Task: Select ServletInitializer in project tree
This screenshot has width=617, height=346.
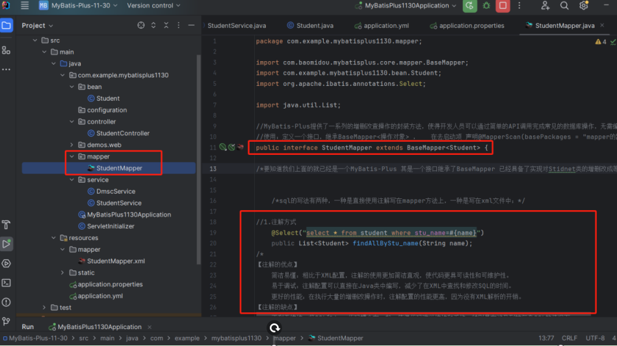Action: pos(106,226)
